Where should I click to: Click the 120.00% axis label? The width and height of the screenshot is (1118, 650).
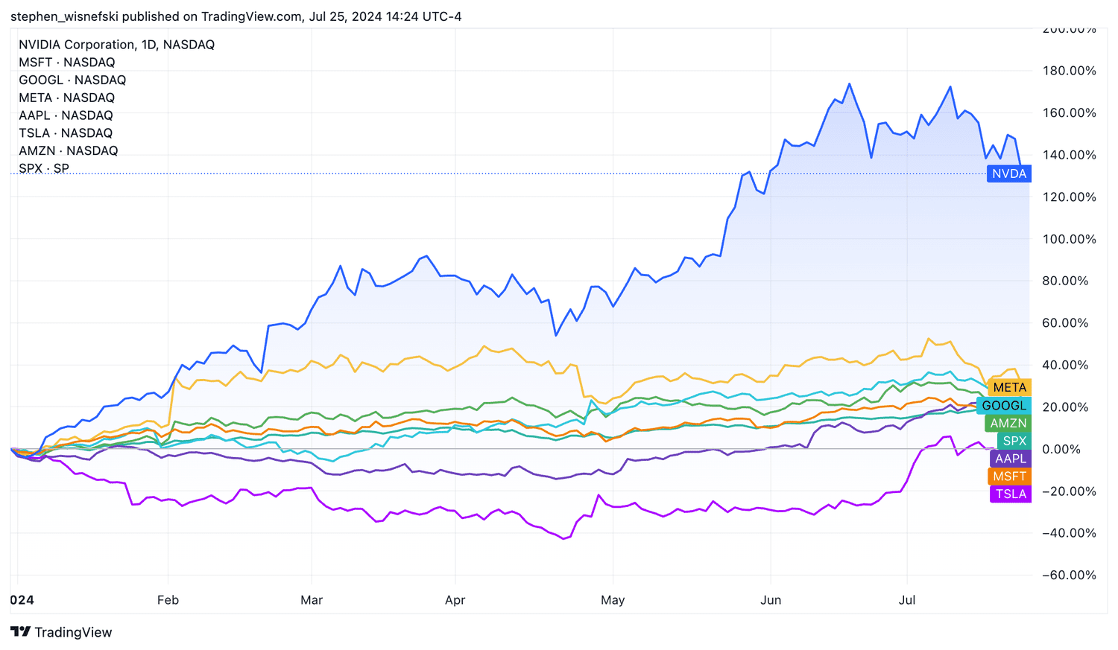point(1069,197)
